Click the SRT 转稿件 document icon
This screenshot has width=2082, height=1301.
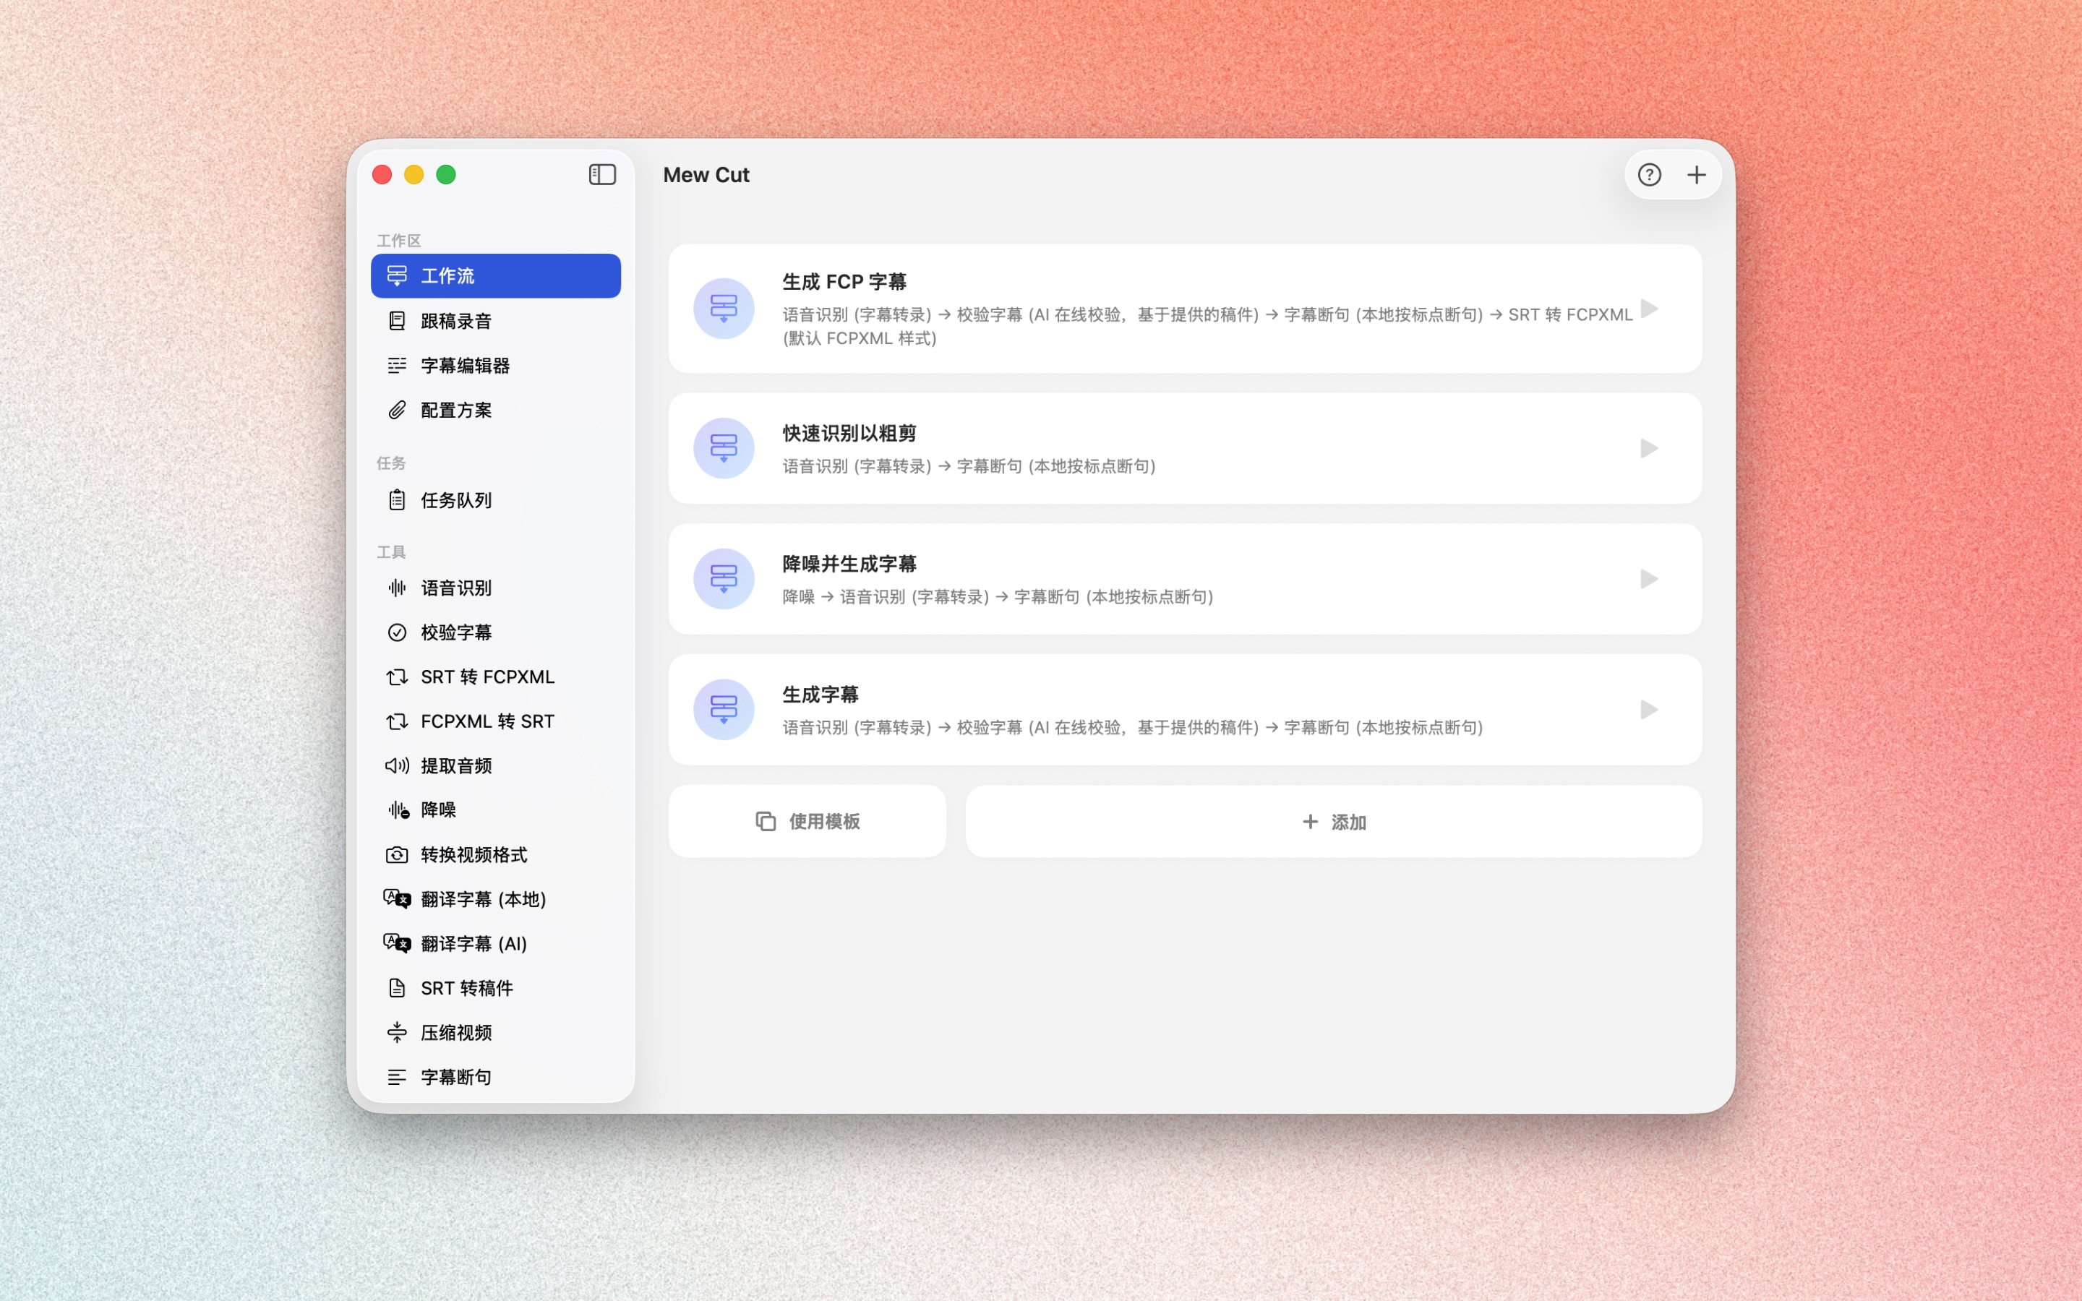[397, 988]
